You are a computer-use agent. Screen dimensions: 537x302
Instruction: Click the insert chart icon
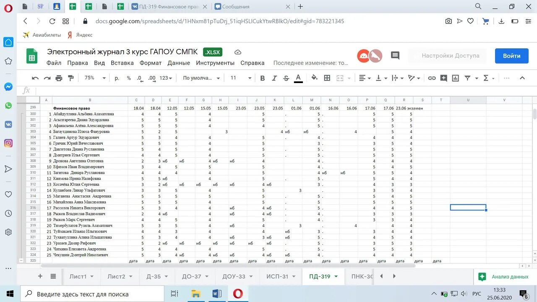456,78
